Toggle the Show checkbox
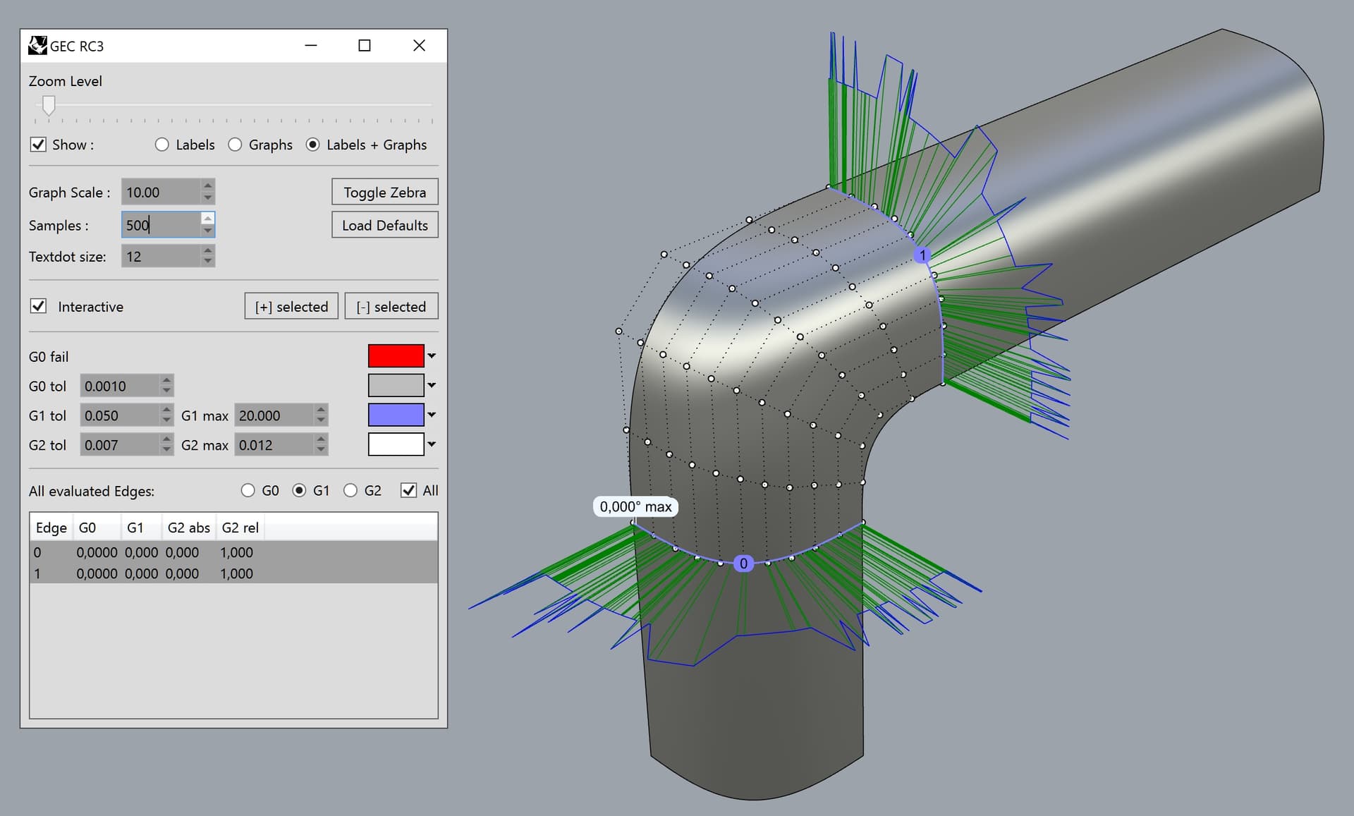 click(38, 145)
